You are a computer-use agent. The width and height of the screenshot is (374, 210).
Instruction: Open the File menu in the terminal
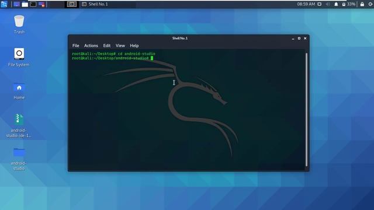(x=75, y=45)
